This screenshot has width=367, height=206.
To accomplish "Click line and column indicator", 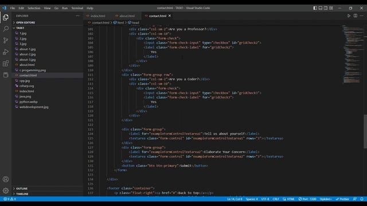I will click(x=235, y=199).
